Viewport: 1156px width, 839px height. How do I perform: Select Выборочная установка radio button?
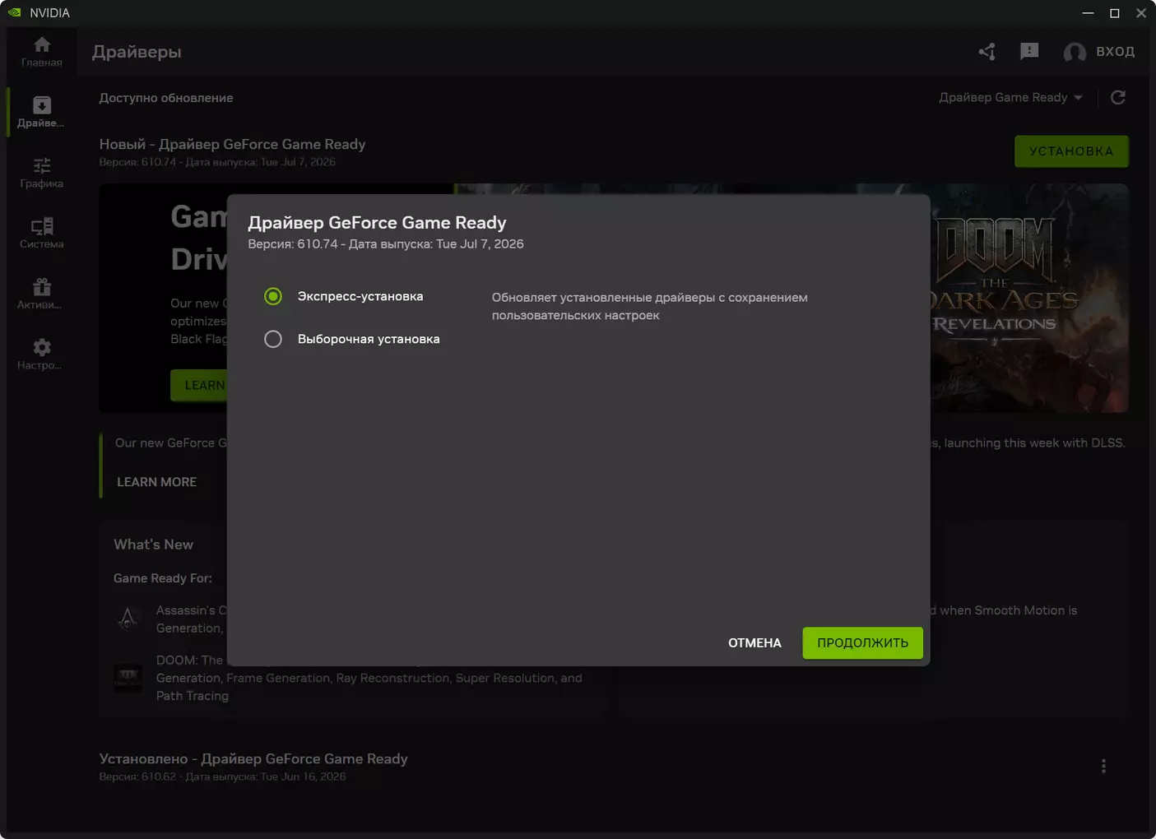(x=273, y=339)
